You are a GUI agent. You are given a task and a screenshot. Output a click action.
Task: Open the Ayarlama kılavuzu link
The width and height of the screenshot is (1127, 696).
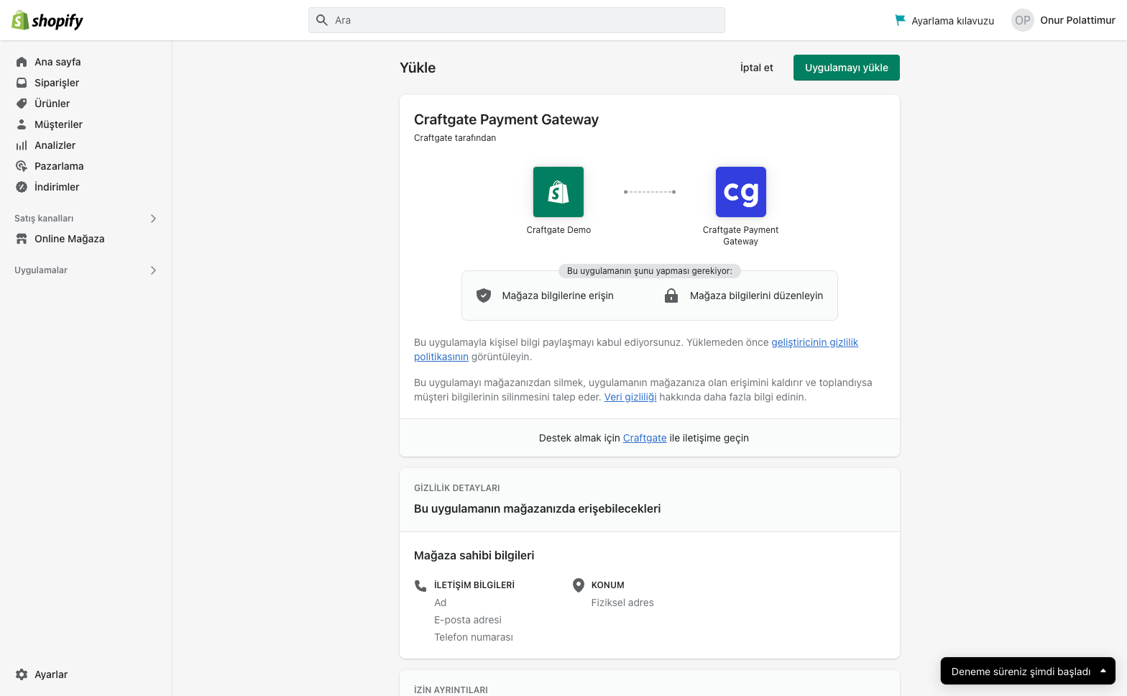(944, 20)
